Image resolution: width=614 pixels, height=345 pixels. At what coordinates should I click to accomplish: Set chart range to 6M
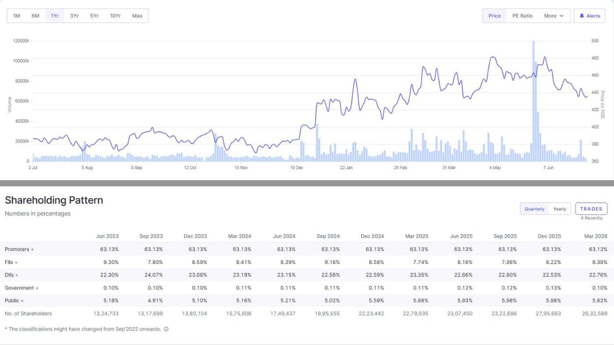click(x=35, y=16)
